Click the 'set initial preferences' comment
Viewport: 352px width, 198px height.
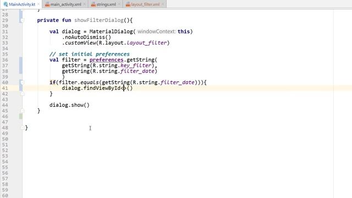pos(90,54)
